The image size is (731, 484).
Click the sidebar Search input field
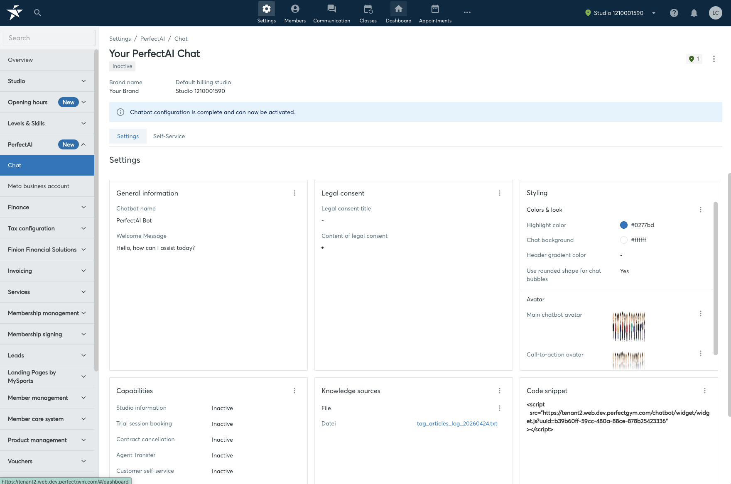(49, 38)
